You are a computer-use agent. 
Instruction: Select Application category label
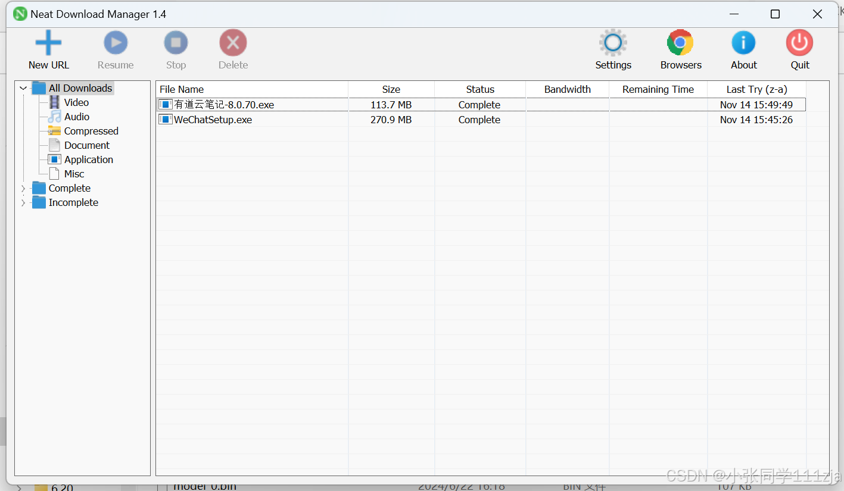89,160
